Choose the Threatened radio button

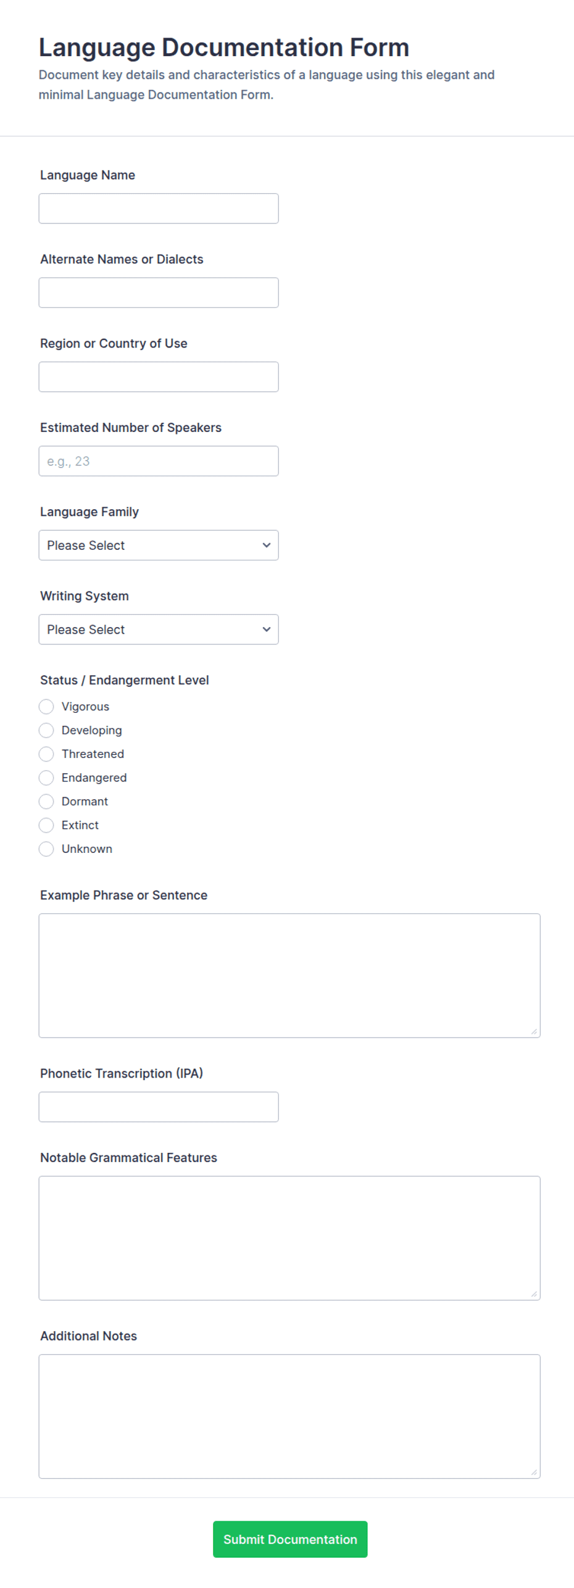46,754
